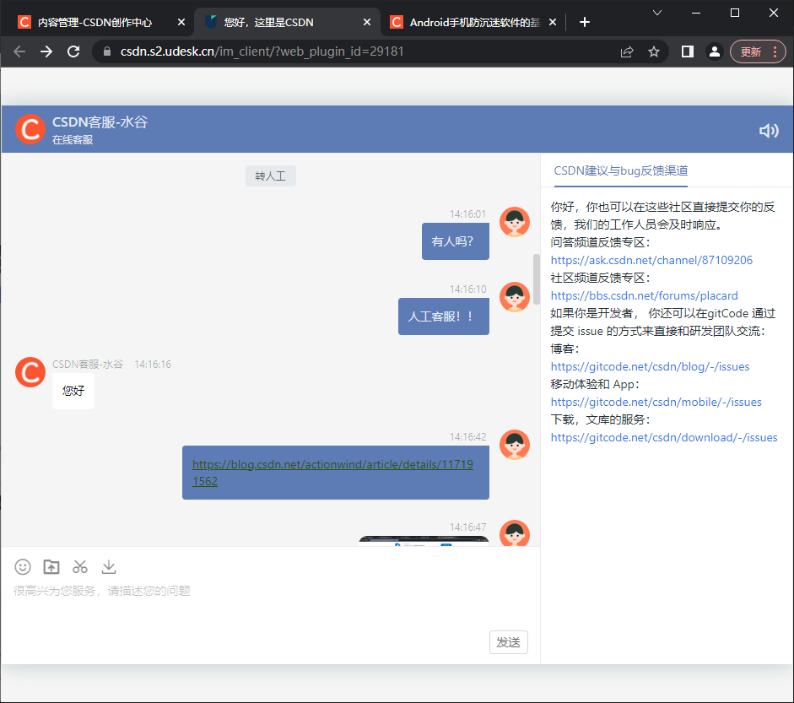Click the user avatar at 14:16:42
The width and height of the screenshot is (794, 703).
click(x=515, y=445)
